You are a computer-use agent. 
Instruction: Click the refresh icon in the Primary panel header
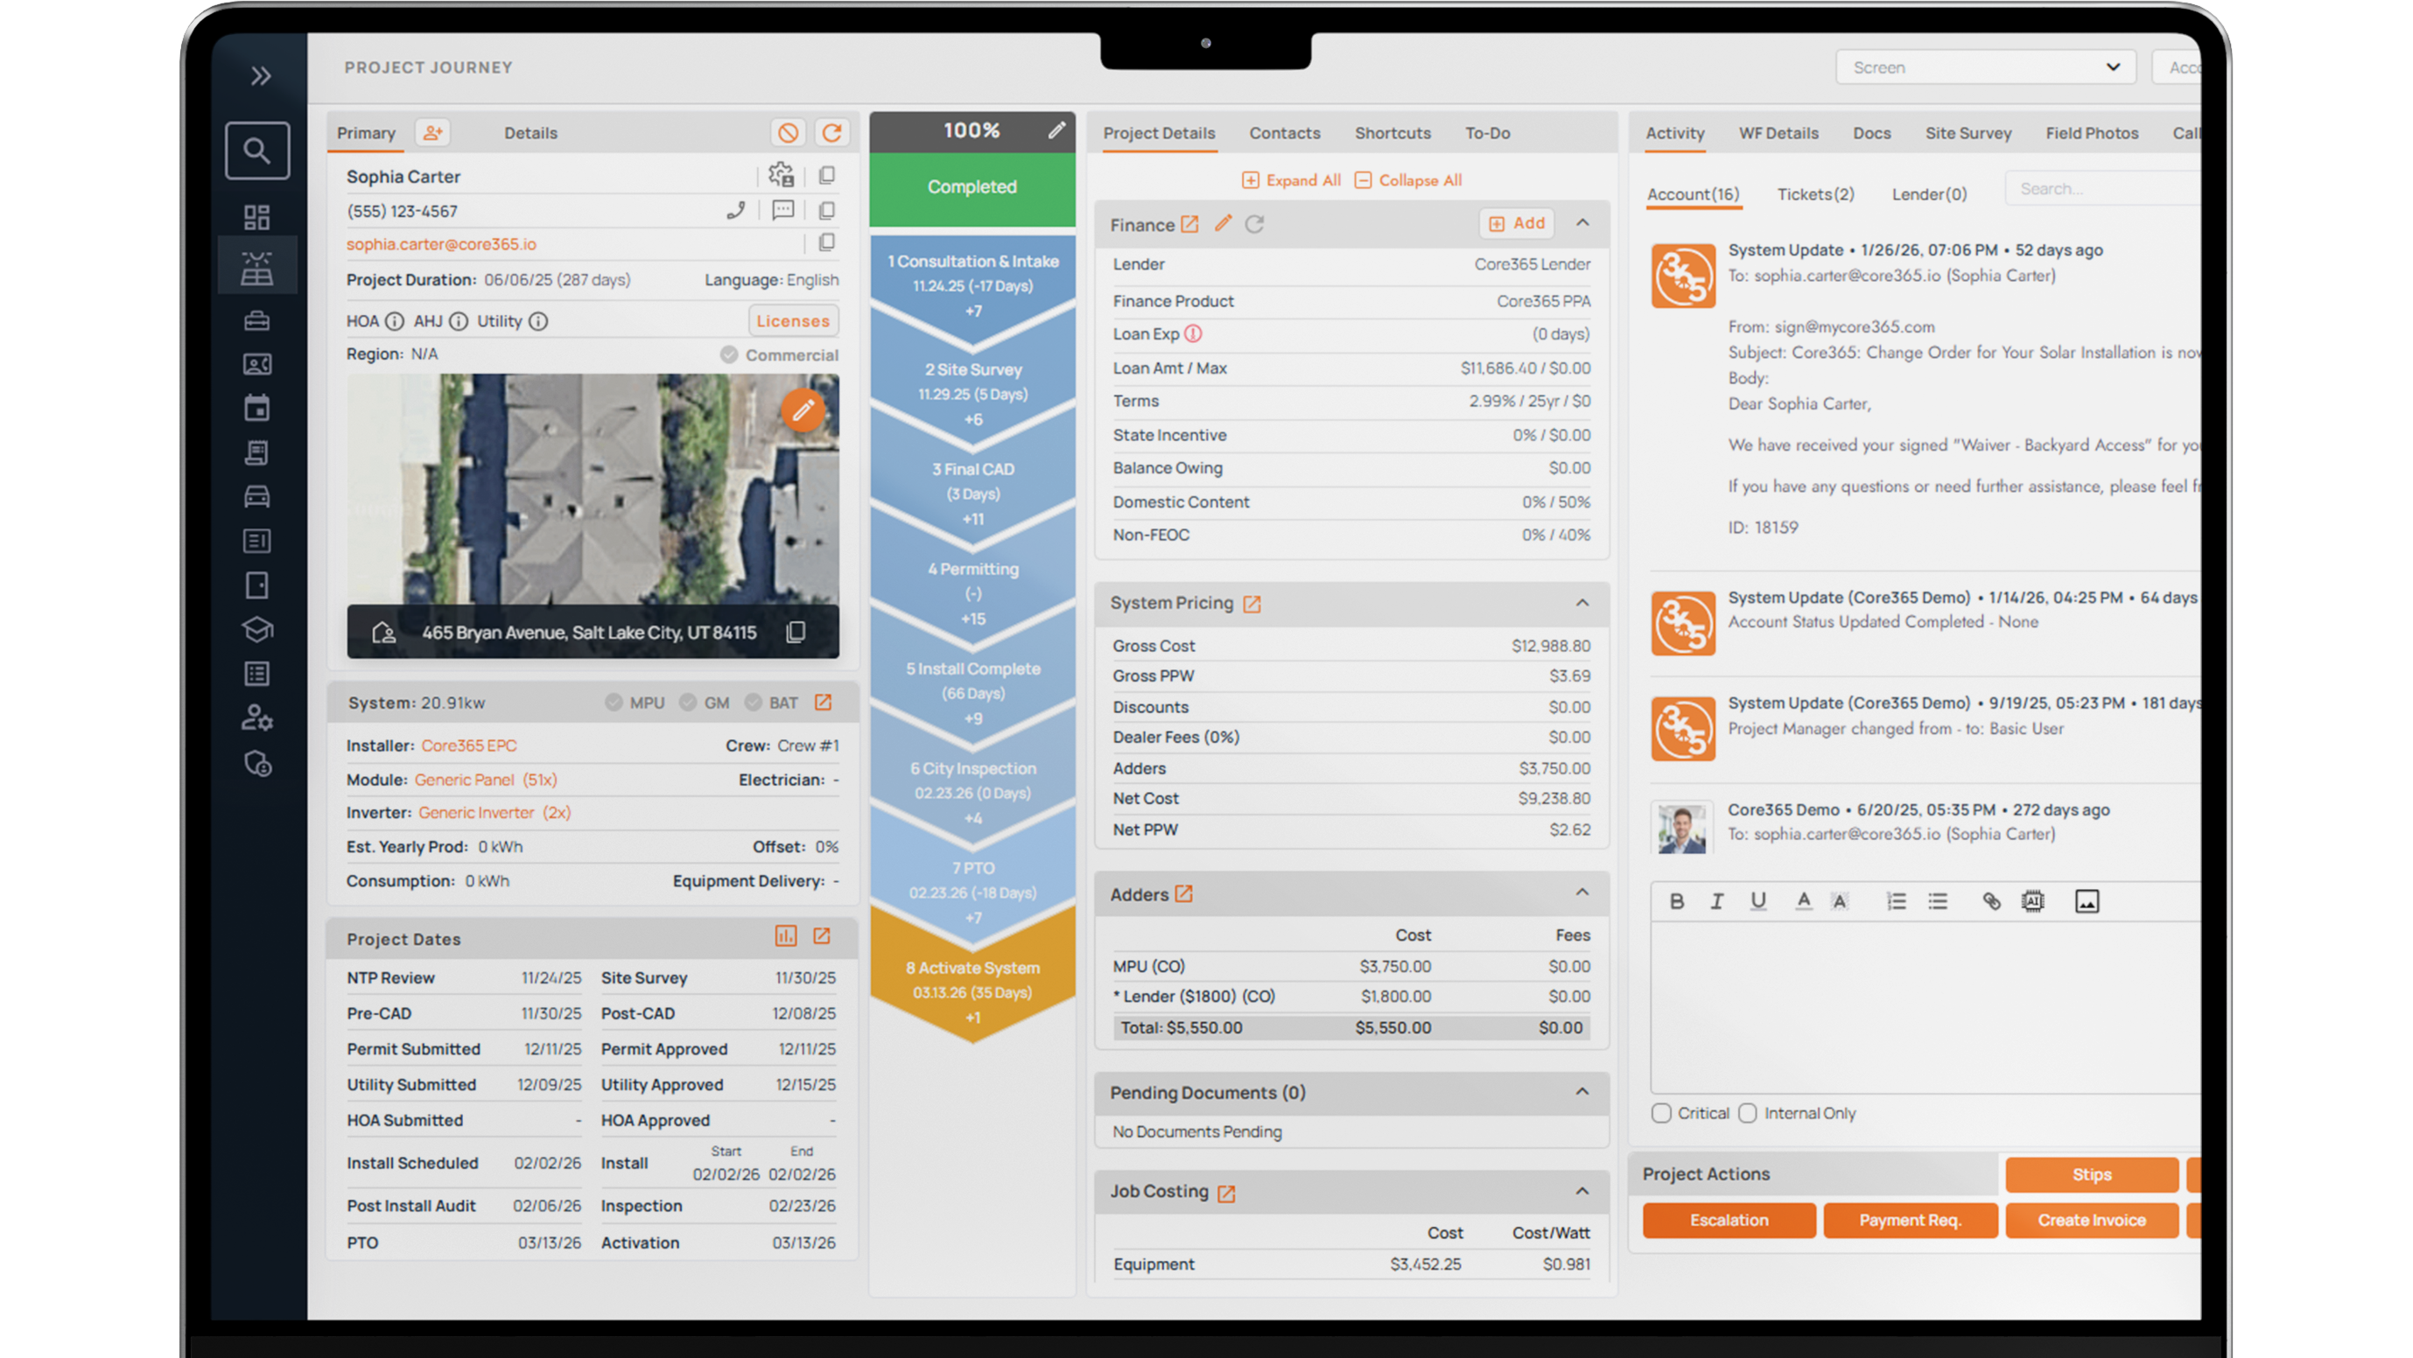831,133
